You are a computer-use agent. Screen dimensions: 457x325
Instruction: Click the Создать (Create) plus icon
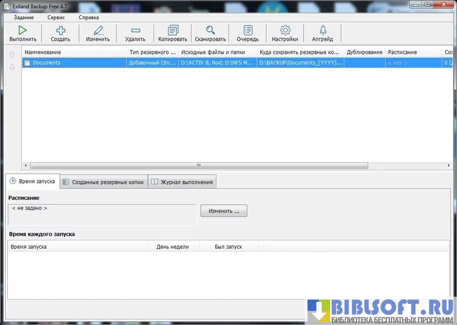(60, 31)
